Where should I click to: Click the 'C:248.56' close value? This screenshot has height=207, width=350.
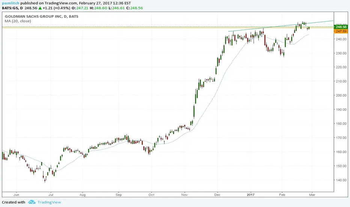tap(134, 8)
